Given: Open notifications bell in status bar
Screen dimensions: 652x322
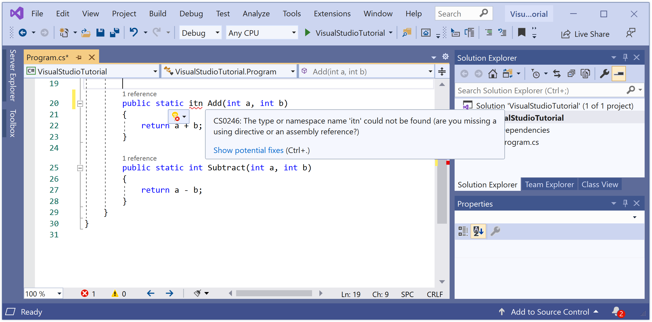Looking at the screenshot, I should 616,312.
